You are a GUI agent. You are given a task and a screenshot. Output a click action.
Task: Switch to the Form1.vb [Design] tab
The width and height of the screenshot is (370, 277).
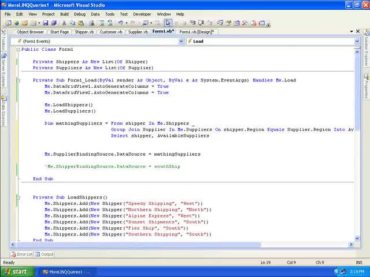click(197, 32)
